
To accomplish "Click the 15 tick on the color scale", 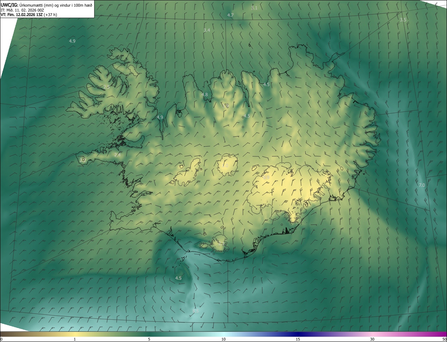I will 298,339.
